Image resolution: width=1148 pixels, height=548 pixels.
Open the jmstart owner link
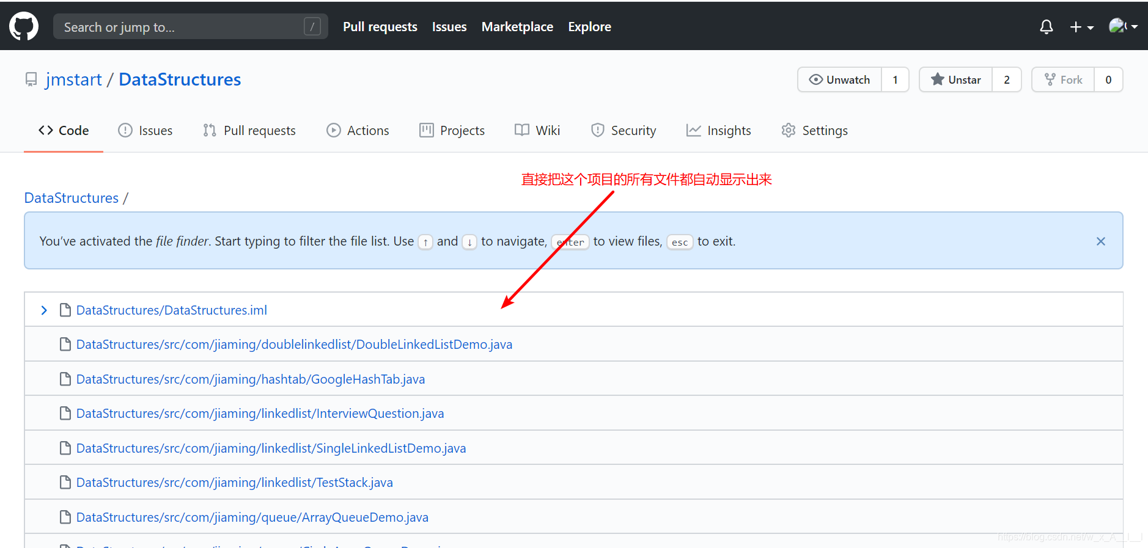(73, 79)
